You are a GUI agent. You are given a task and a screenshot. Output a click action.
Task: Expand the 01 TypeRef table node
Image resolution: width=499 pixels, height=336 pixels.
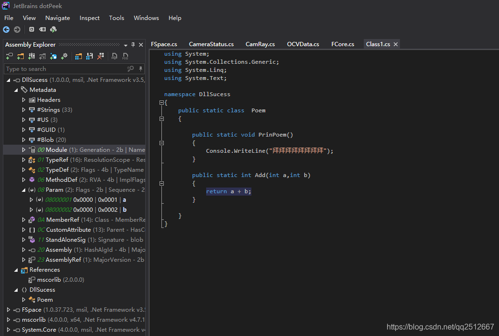coord(23,160)
